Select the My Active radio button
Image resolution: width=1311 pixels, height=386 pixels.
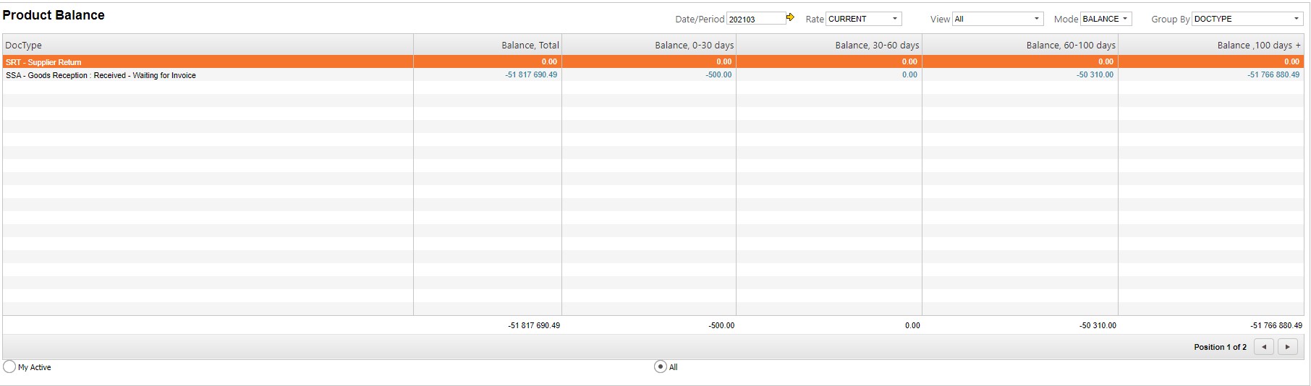(9, 367)
